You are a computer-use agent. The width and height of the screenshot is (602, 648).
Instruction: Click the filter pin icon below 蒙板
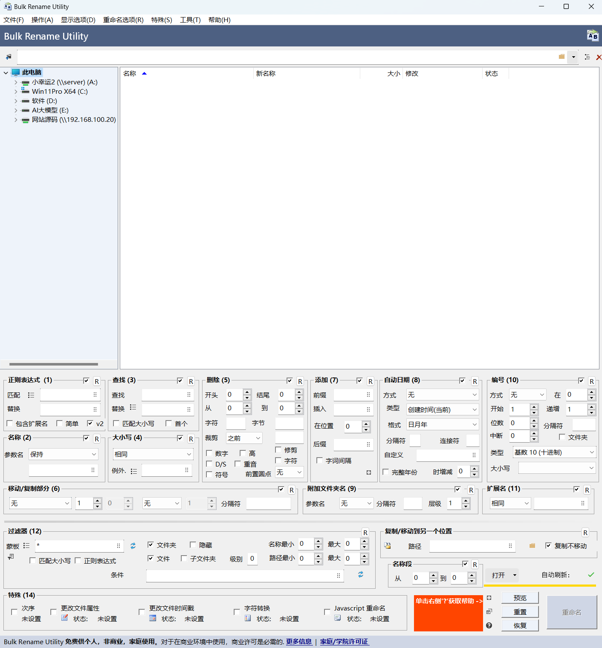tap(11, 557)
